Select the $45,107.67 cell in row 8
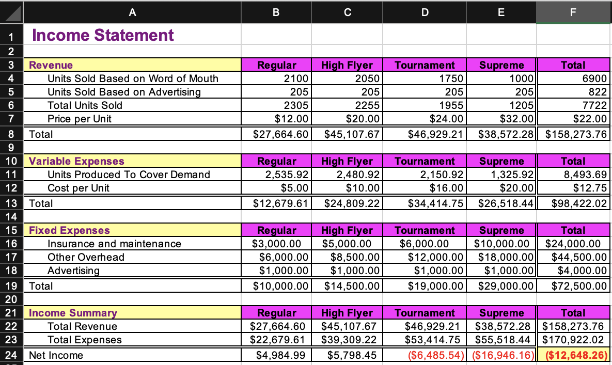Screen dimensions: 612x365 click(x=347, y=134)
